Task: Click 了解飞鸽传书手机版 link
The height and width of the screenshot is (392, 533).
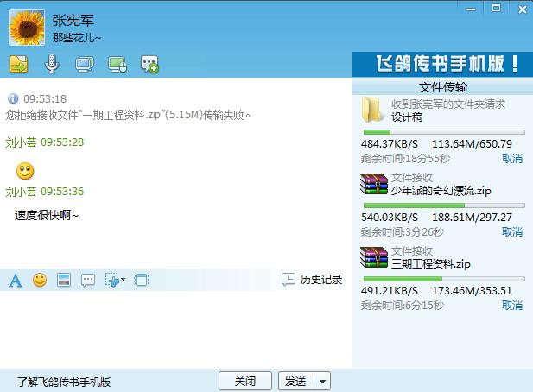Action: 64,382
